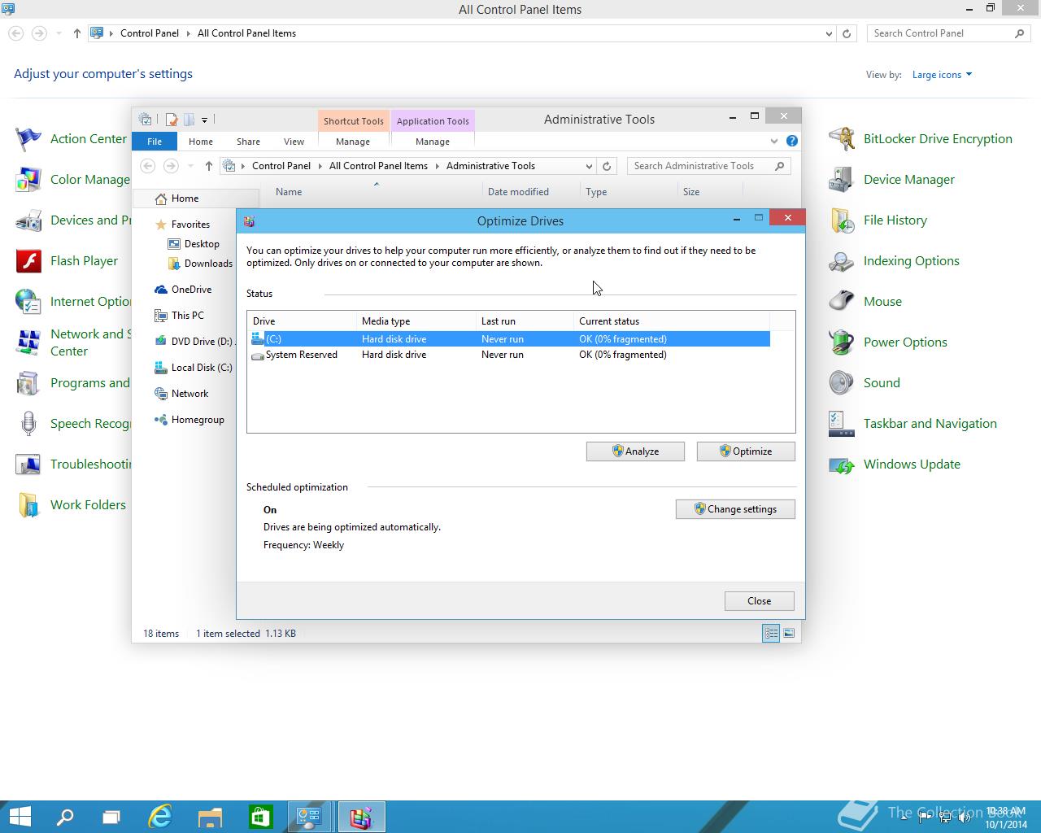The width and height of the screenshot is (1041, 833).
Task: Close the Optimize Drives dialog via Close button
Action: point(760,601)
